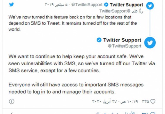Click the Twitter bird logo at top left
165x114 pixels.
click(x=11, y=5)
